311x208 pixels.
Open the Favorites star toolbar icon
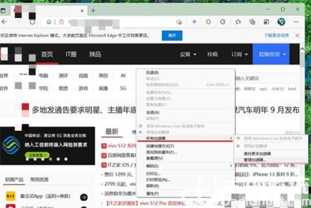[x=238, y=22]
